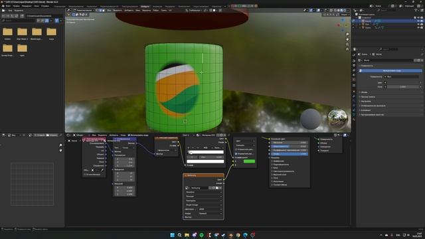
Task: Open 'Повторять' extension dropdown in image node
Action: click(203, 200)
